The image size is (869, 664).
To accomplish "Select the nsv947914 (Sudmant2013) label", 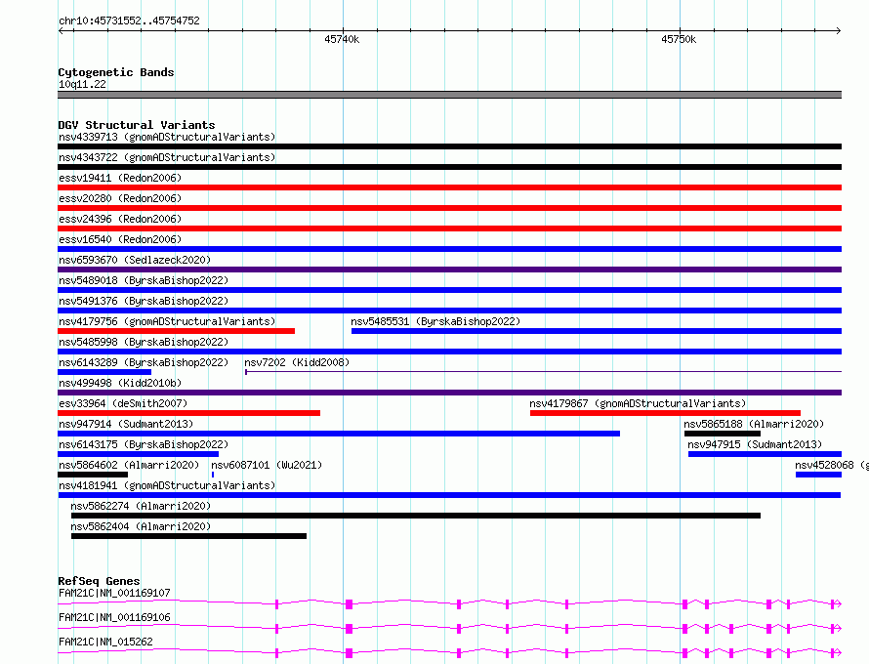I will click(x=126, y=424).
